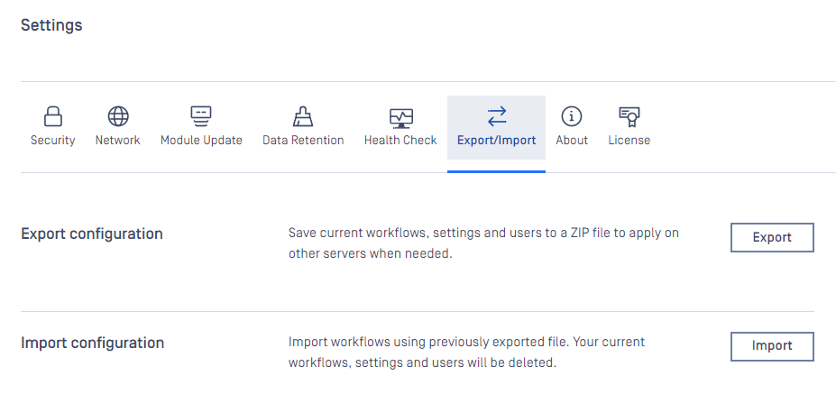Screen dimensions: 836x394
Task: Select the Export/Import tab label
Action: [496, 141]
